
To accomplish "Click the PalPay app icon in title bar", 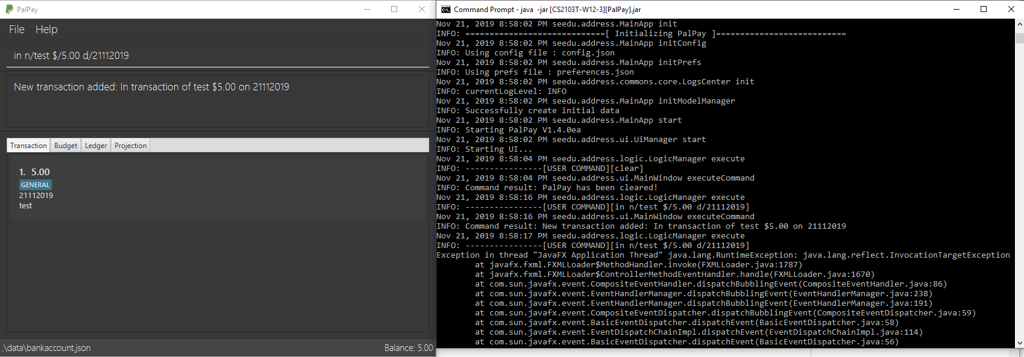I will coord(9,9).
